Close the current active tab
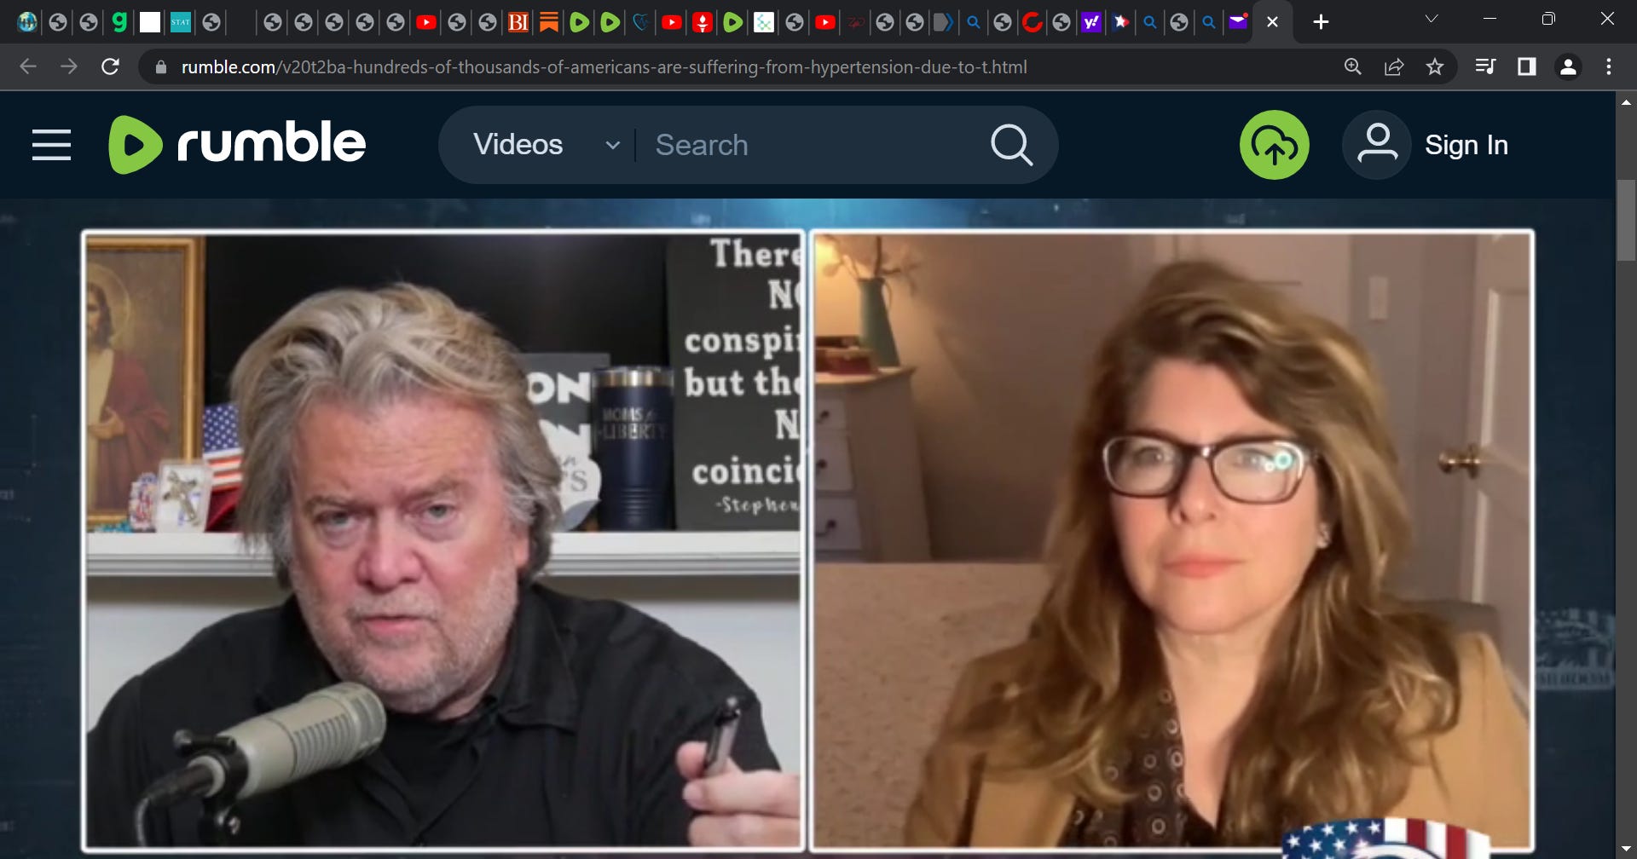Image resolution: width=1637 pixels, height=859 pixels. 1272,22
